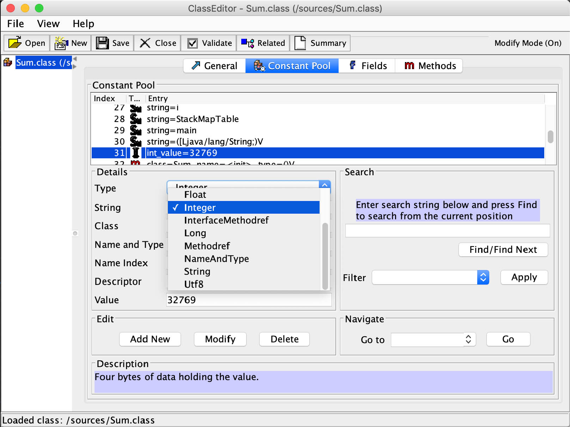Open the View menu

pos(48,23)
